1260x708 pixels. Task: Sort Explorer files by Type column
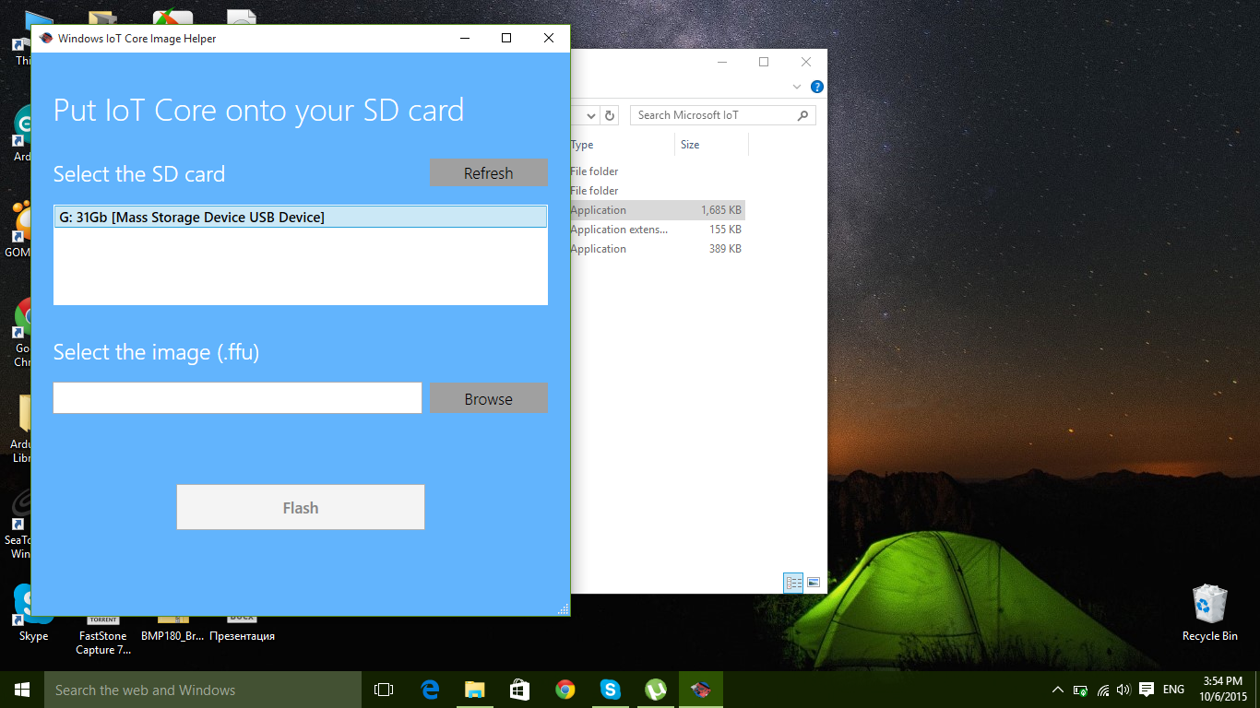tap(622, 145)
